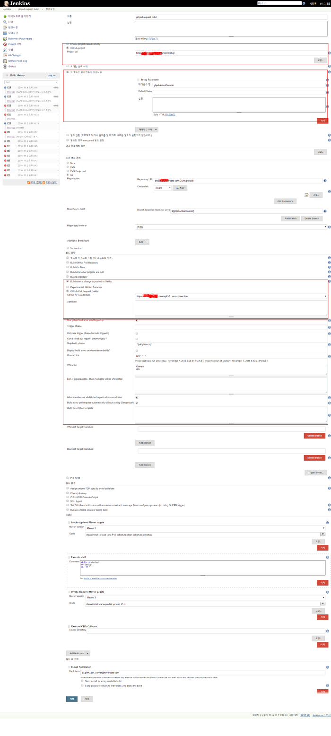Open the Repository browser dropdown
Image resolution: width=331 pixels, height=736 pixels.
[231, 227]
